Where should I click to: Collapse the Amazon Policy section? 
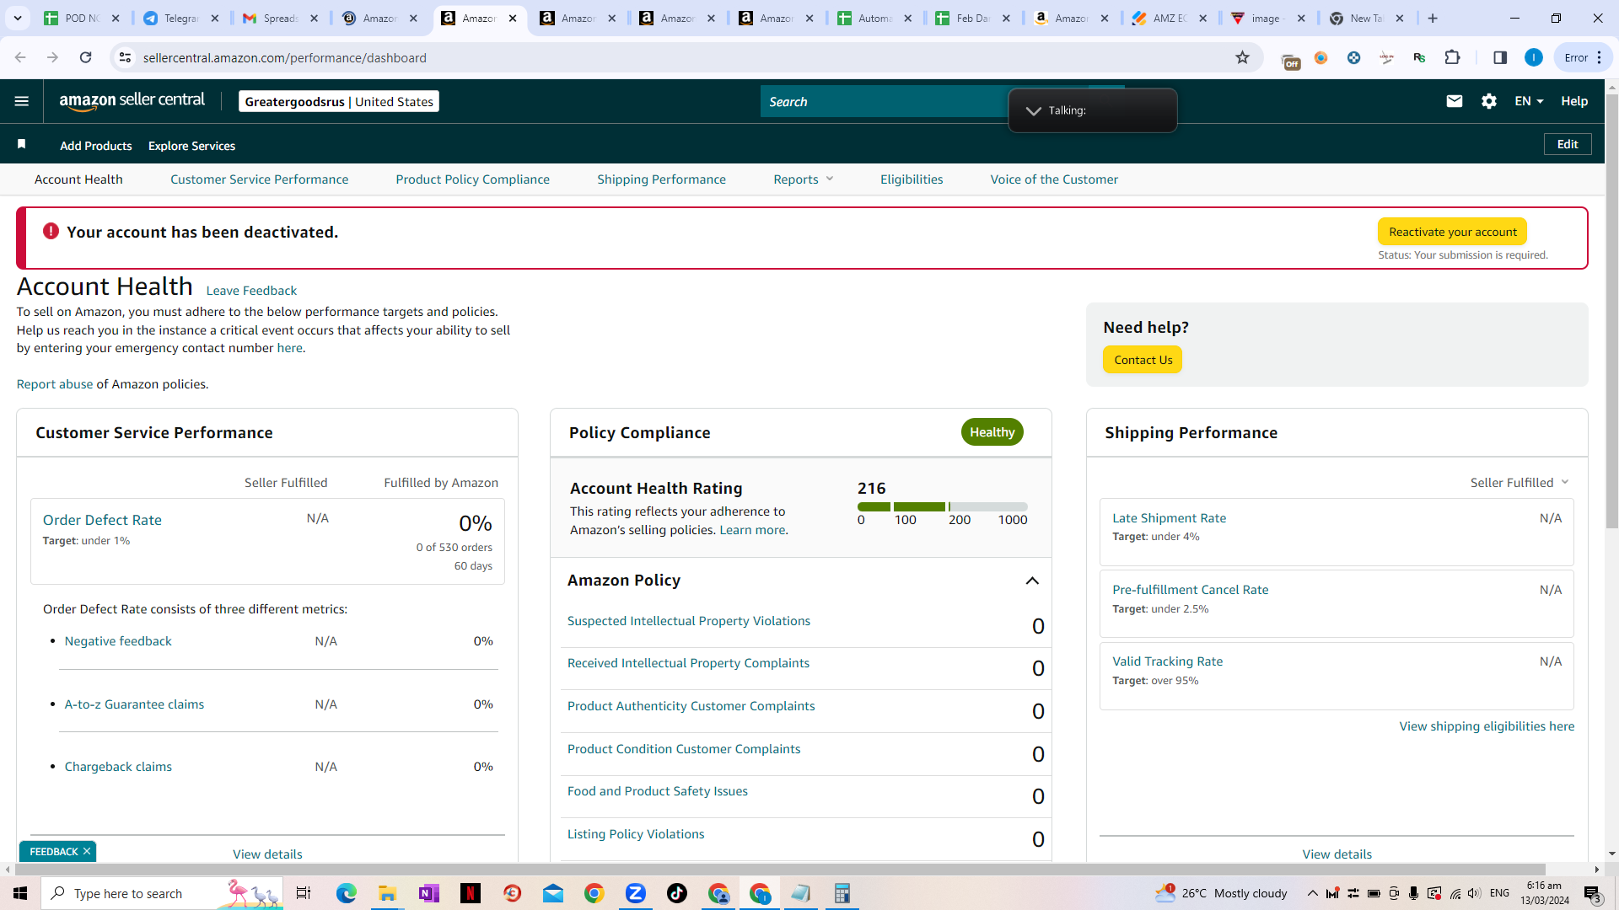tap(1032, 581)
